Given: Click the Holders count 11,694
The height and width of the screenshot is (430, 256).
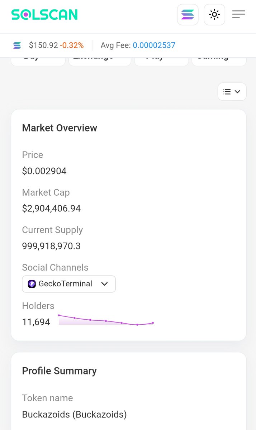Looking at the screenshot, I should click(x=36, y=322).
